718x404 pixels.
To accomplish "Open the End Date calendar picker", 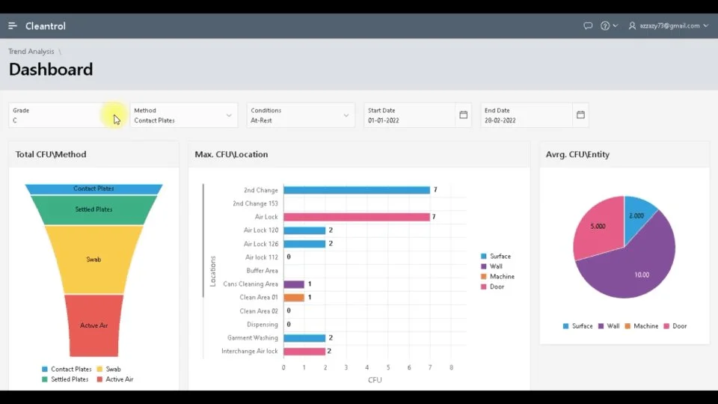I will pyautogui.click(x=580, y=115).
